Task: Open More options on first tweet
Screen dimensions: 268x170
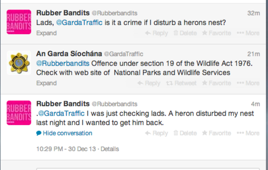Action: [248, 33]
